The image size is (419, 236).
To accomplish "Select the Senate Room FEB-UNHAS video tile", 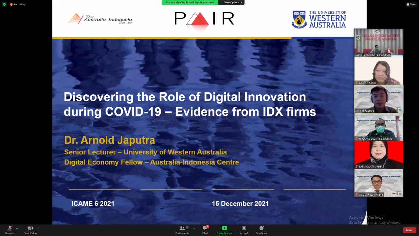I will coord(379,43).
